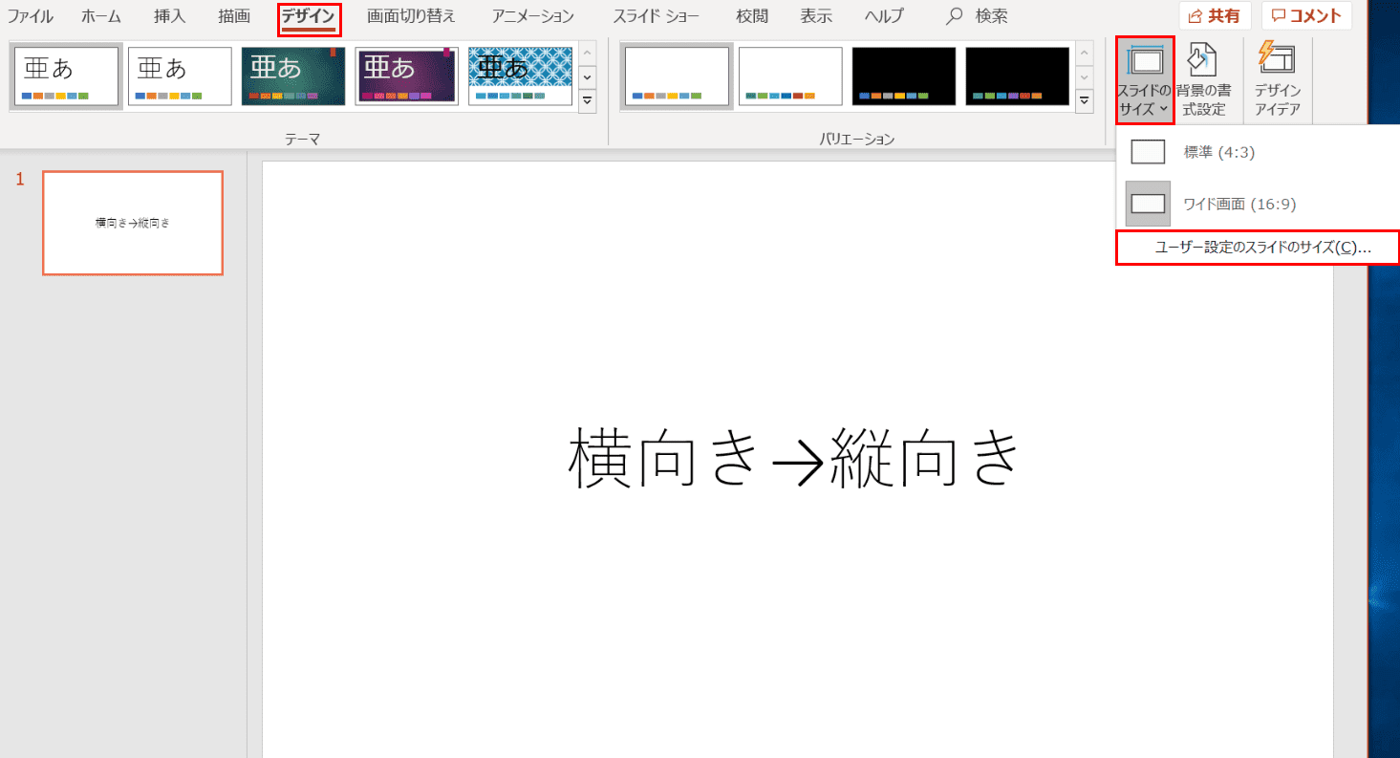Select slide 1 thumbnail in panel
The image size is (1400, 758).
[x=133, y=224]
